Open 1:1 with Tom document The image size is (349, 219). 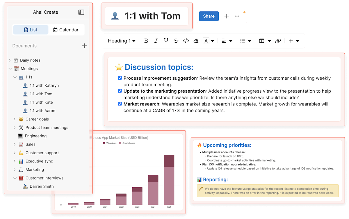click(x=41, y=94)
